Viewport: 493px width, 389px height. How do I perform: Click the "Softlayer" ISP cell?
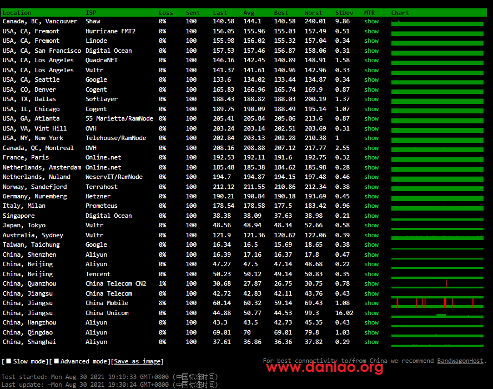102,99
